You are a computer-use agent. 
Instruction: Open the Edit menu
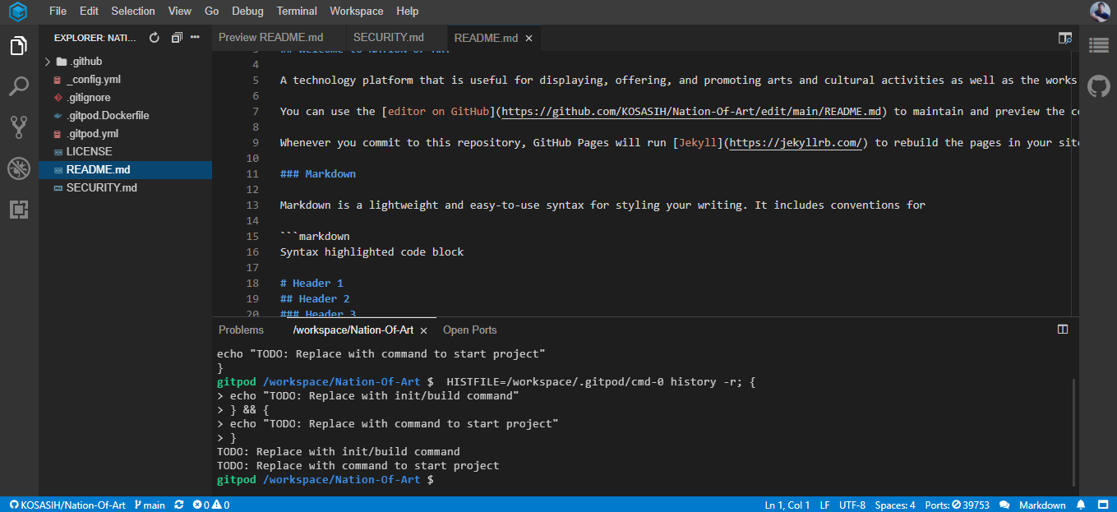[x=89, y=12]
